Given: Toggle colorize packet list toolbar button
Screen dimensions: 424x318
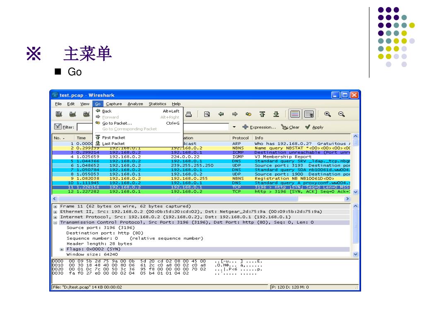Looking at the screenshot, I should (295, 114).
